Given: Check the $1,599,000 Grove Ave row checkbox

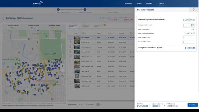Looking at the screenshot, I should (70, 76).
